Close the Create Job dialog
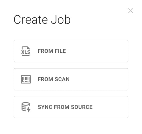This screenshot has width=142, height=134. point(131,11)
